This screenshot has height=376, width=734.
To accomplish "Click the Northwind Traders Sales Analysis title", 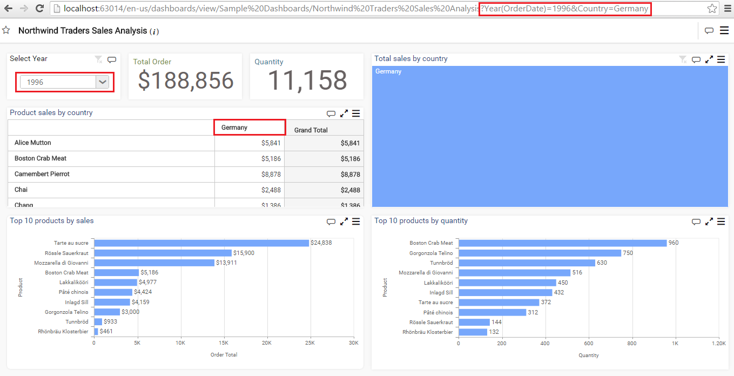I will pos(83,31).
